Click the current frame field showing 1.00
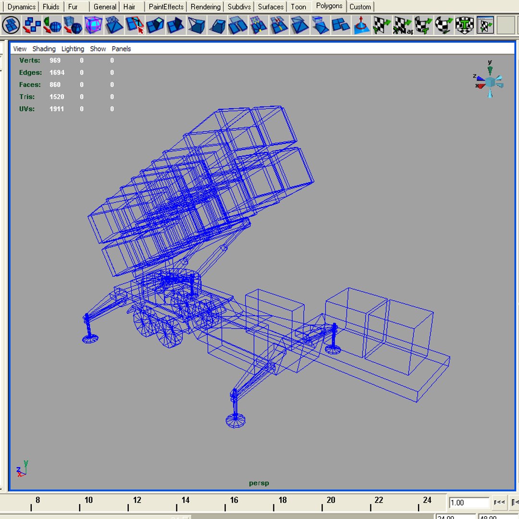Screen dimensions: 519x519 pos(469,503)
